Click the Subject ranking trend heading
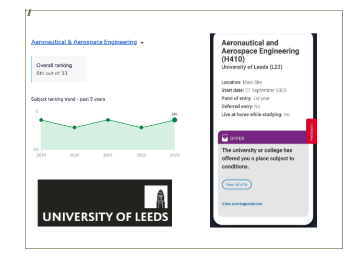The width and height of the screenshot is (358, 263). coord(68,99)
